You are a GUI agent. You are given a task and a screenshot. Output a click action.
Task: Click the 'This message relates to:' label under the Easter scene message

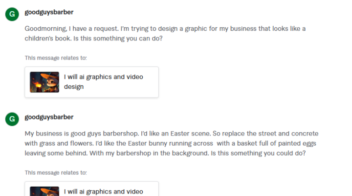pos(56,173)
